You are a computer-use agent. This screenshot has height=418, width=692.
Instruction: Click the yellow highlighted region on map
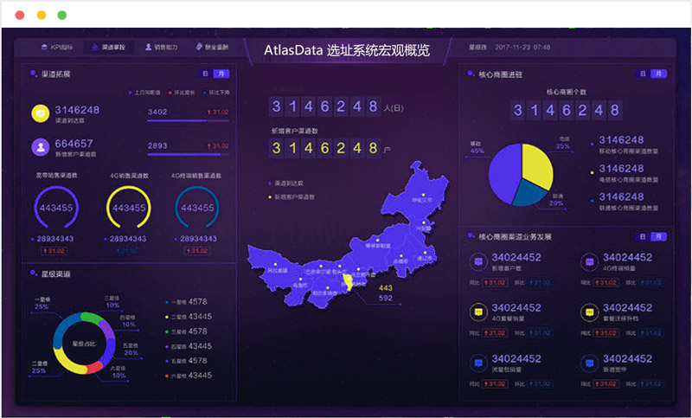[349, 281]
